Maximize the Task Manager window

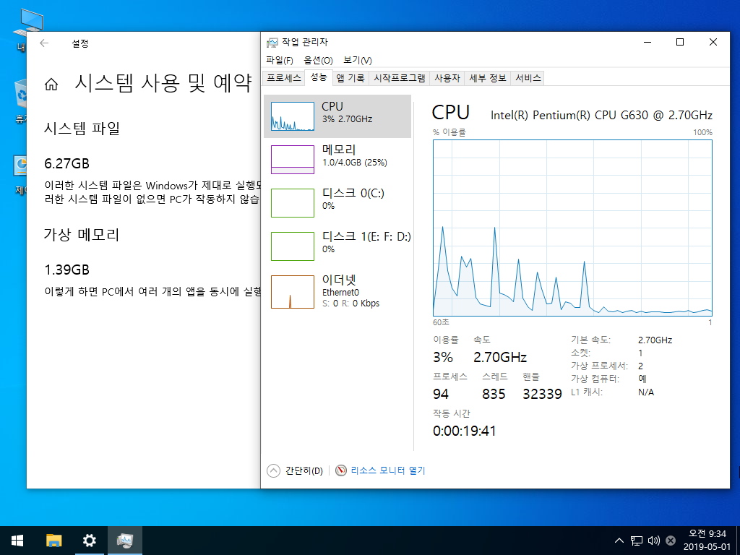coord(680,42)
